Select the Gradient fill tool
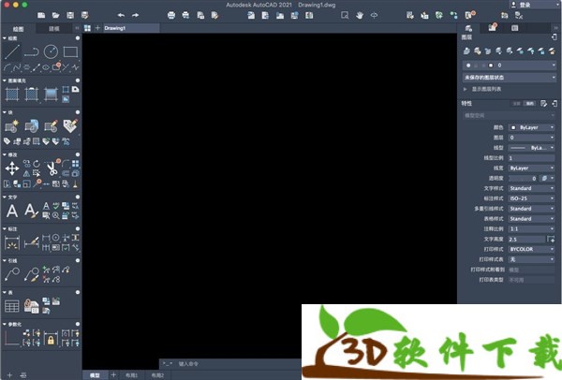This screenshot has height=380, width=562. (x=51, y=95)
